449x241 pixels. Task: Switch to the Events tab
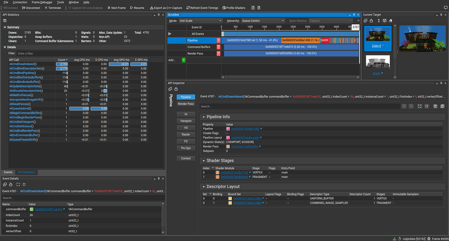tap(8, 172)
